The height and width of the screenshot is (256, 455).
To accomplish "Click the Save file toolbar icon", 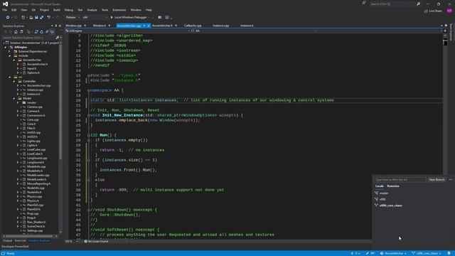I will point(36,17).
